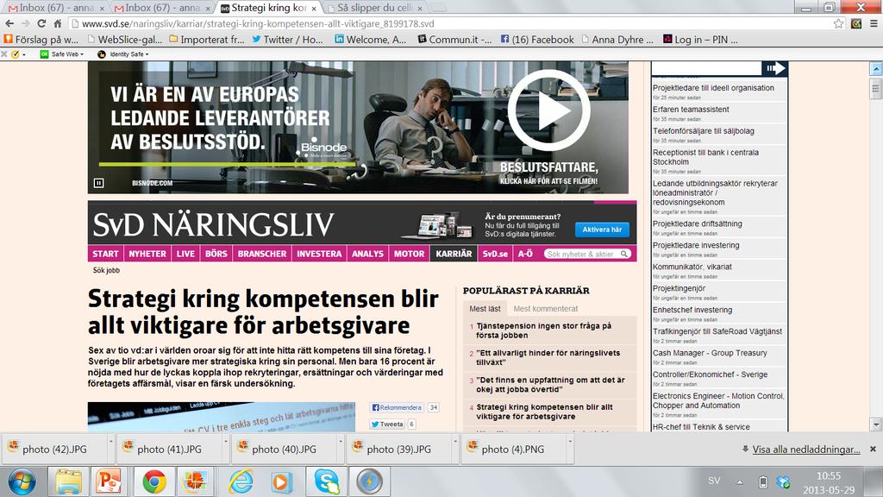883x497 pixels.
Task: Open the KARRIÄR menu item
Action: click(x=454, y=254)
